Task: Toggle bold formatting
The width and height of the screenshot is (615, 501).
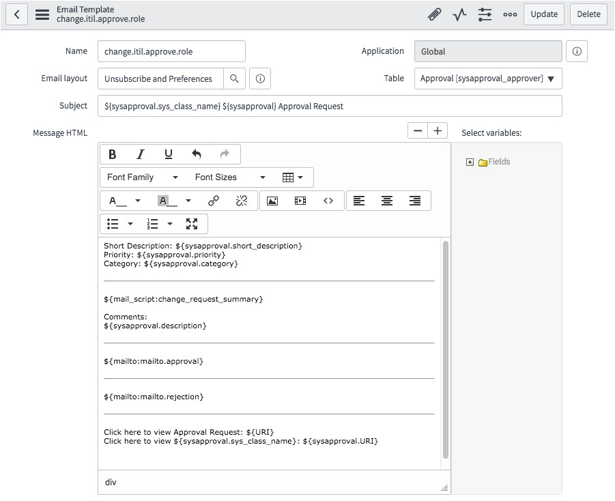Action: [x=113, y=154]
